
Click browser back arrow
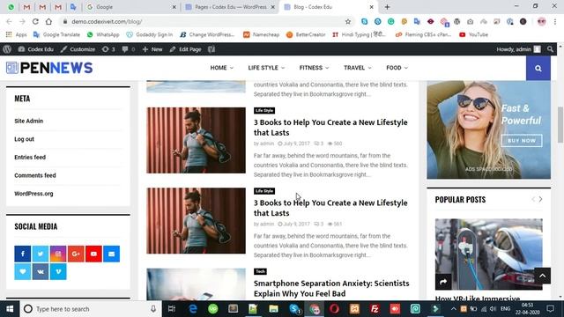[9, 21]
